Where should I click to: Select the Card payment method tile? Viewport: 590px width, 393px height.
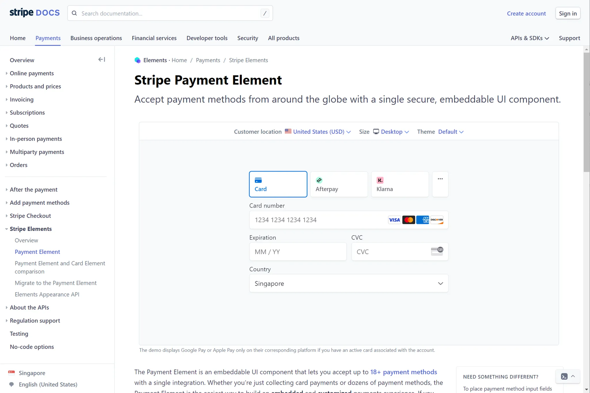click(277, 184)
